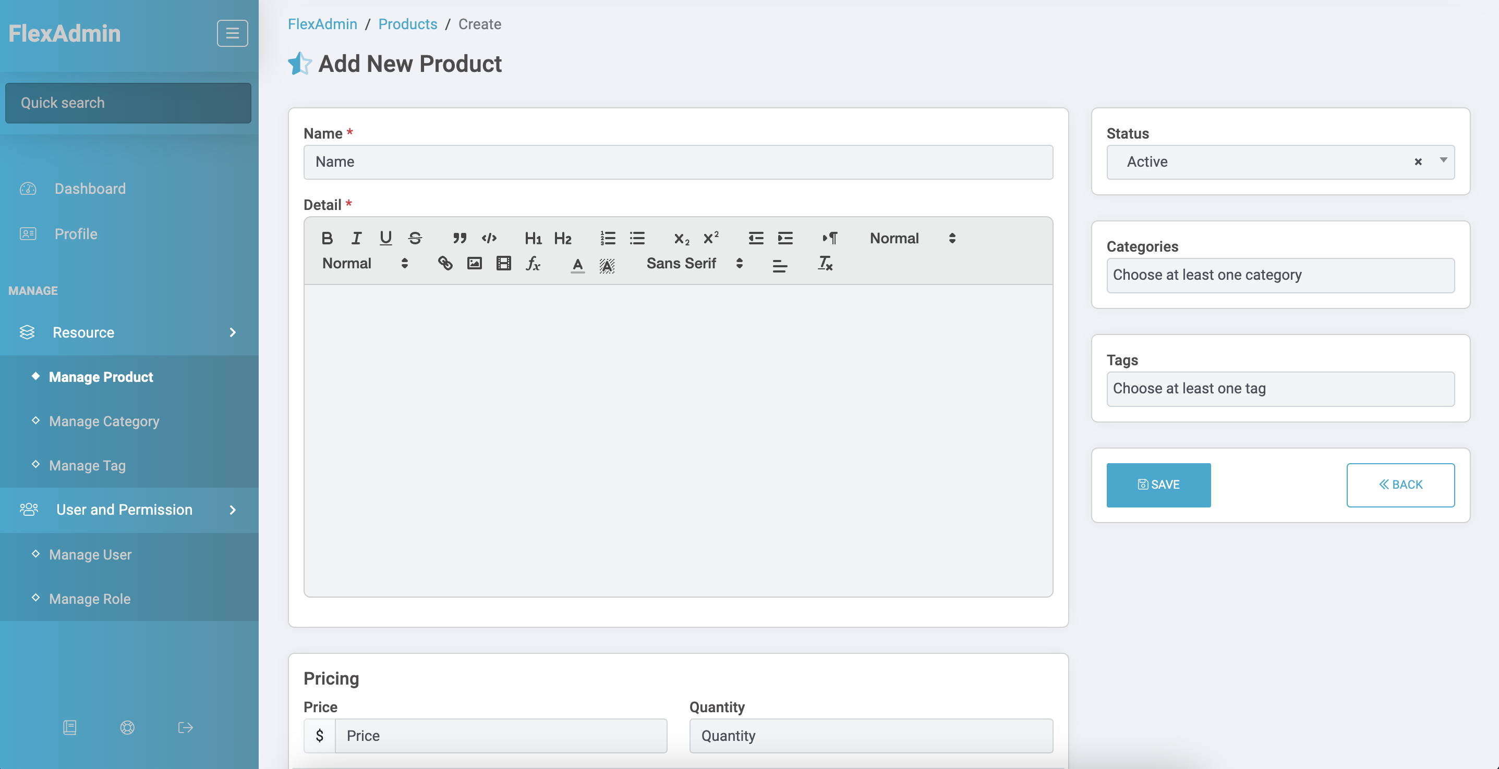The image size is (1499, 769).
Task: Click the Products breadcrumb link
Action: pyautogui.click(x=407, y=24)
